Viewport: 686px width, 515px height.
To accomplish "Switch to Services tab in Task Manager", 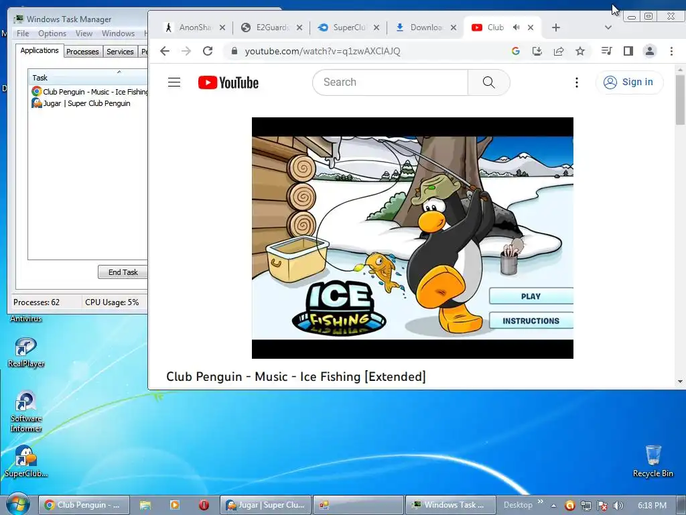I will click(120, 52).
